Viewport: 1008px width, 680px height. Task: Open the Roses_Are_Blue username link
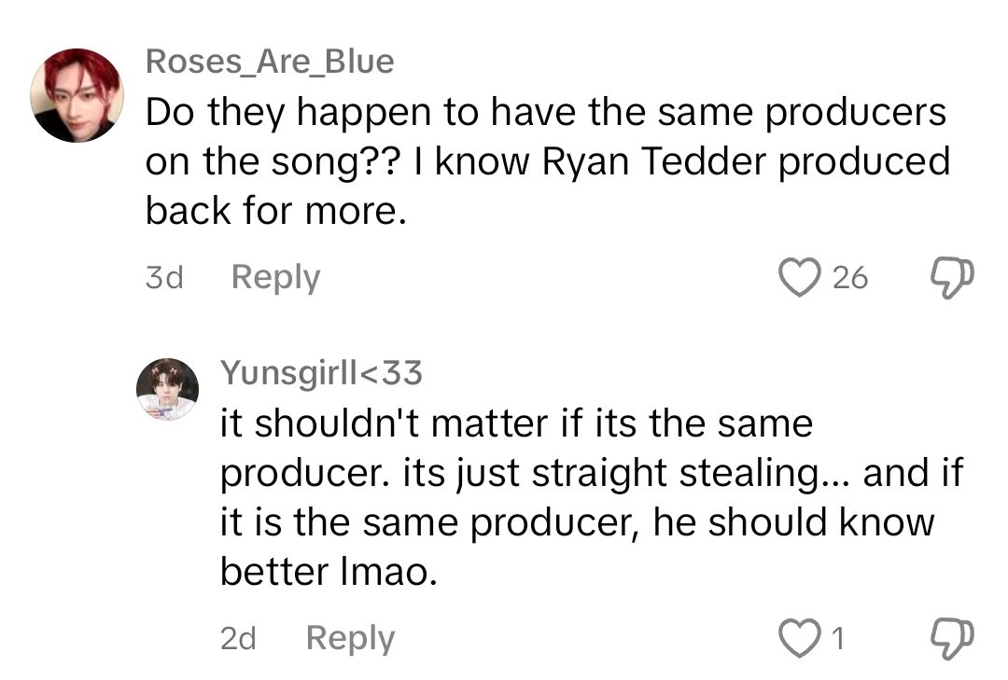[270, 62]
